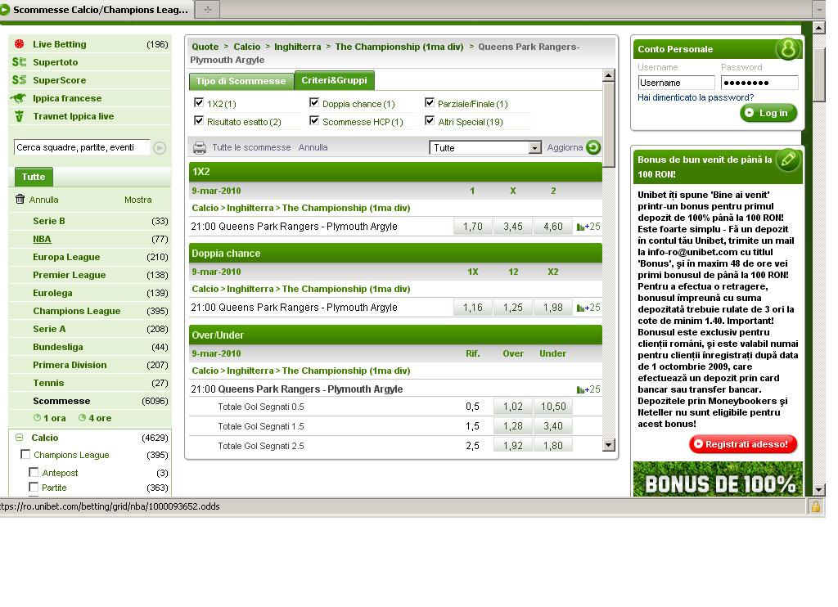The image size is (838, 607).
Task: Click the pencil icon on the bonus panel
Action: pyautogui.click(x=788, y=160)
